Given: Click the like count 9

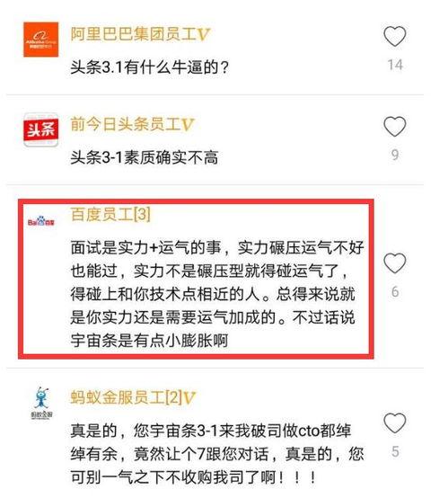Looking at the screenshot, I should [x=395, y=155].
